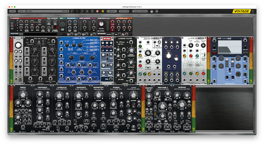Click the Aux Outs 4L jack
The height and width of the screenshot is (145, 264).
[129, 22]
